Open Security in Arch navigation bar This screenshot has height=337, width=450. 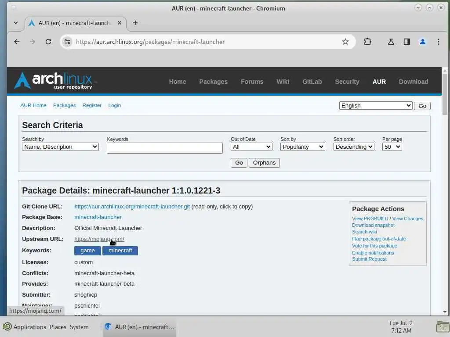click(x=347, y=82)
